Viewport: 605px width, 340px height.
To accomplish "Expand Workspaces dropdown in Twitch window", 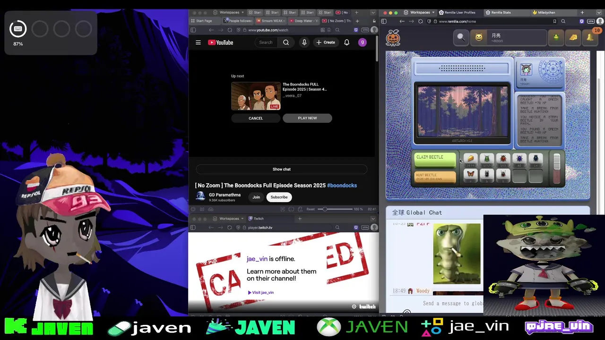I will click(x=229, y=219).
